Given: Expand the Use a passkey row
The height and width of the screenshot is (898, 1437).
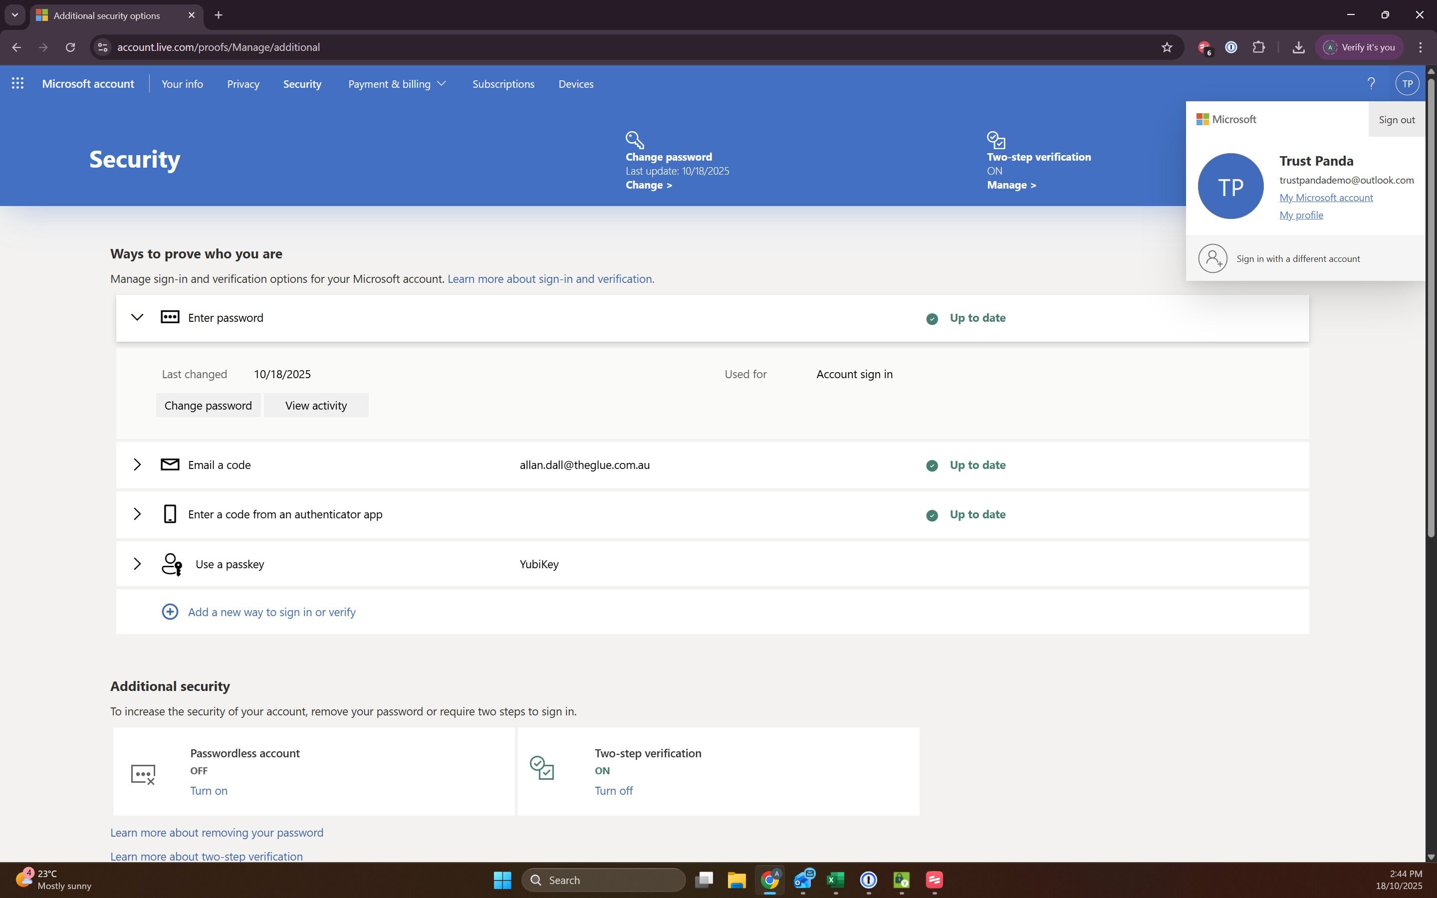Looking at the screenshot, I should (137, 564).
